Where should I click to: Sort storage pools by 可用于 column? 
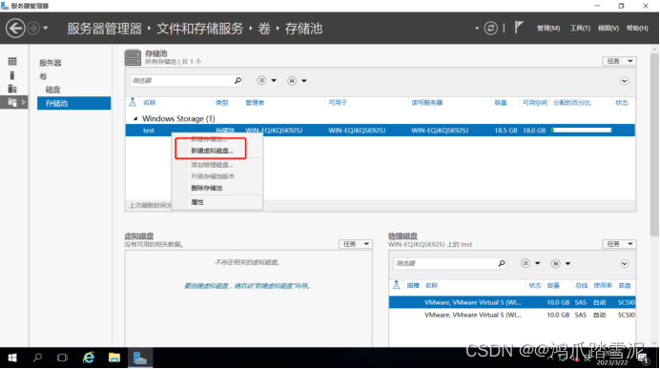coord(338,103)
